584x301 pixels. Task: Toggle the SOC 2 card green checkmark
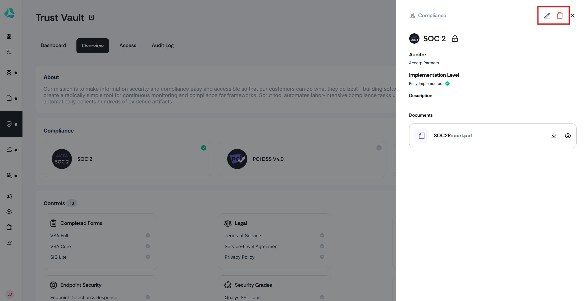pyautogui.click(x=204, y=148)
